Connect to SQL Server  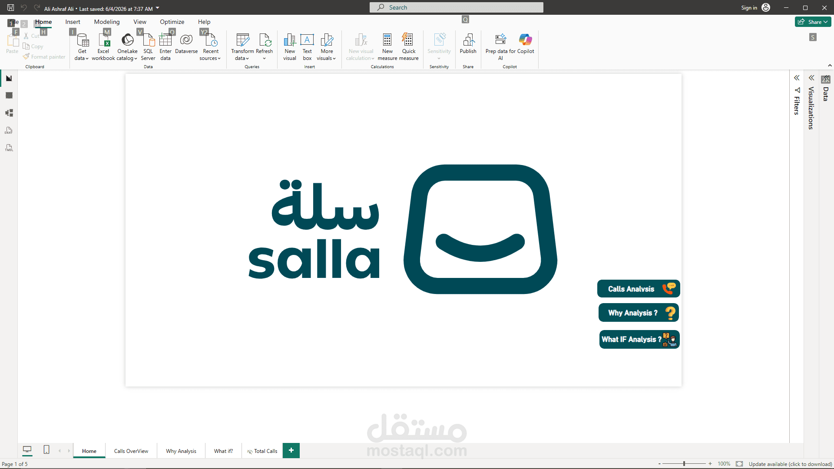click(148, 47)
